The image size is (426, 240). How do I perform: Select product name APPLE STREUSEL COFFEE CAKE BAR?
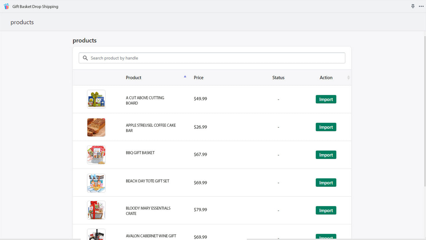click(x=151, y=128)
